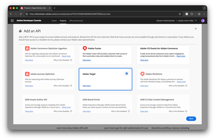215x140 pixels.
Task: Click the Adobe Journey Optimizer icon
Action: (x=27, y=74)
